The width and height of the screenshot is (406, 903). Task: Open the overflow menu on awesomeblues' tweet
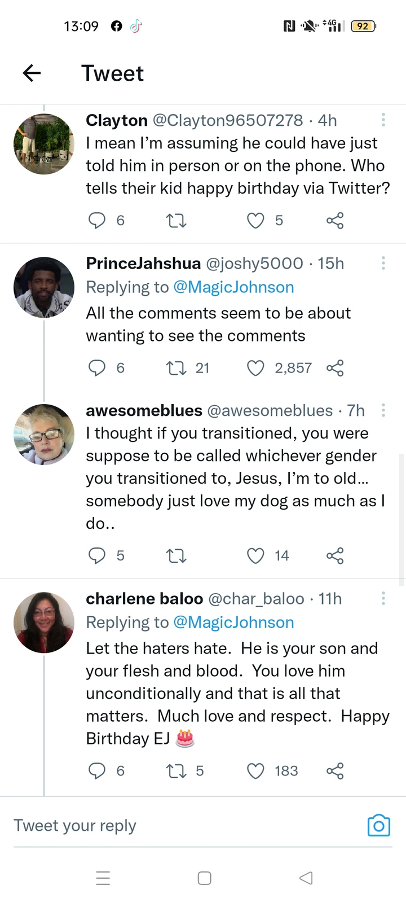click(383, 410)
